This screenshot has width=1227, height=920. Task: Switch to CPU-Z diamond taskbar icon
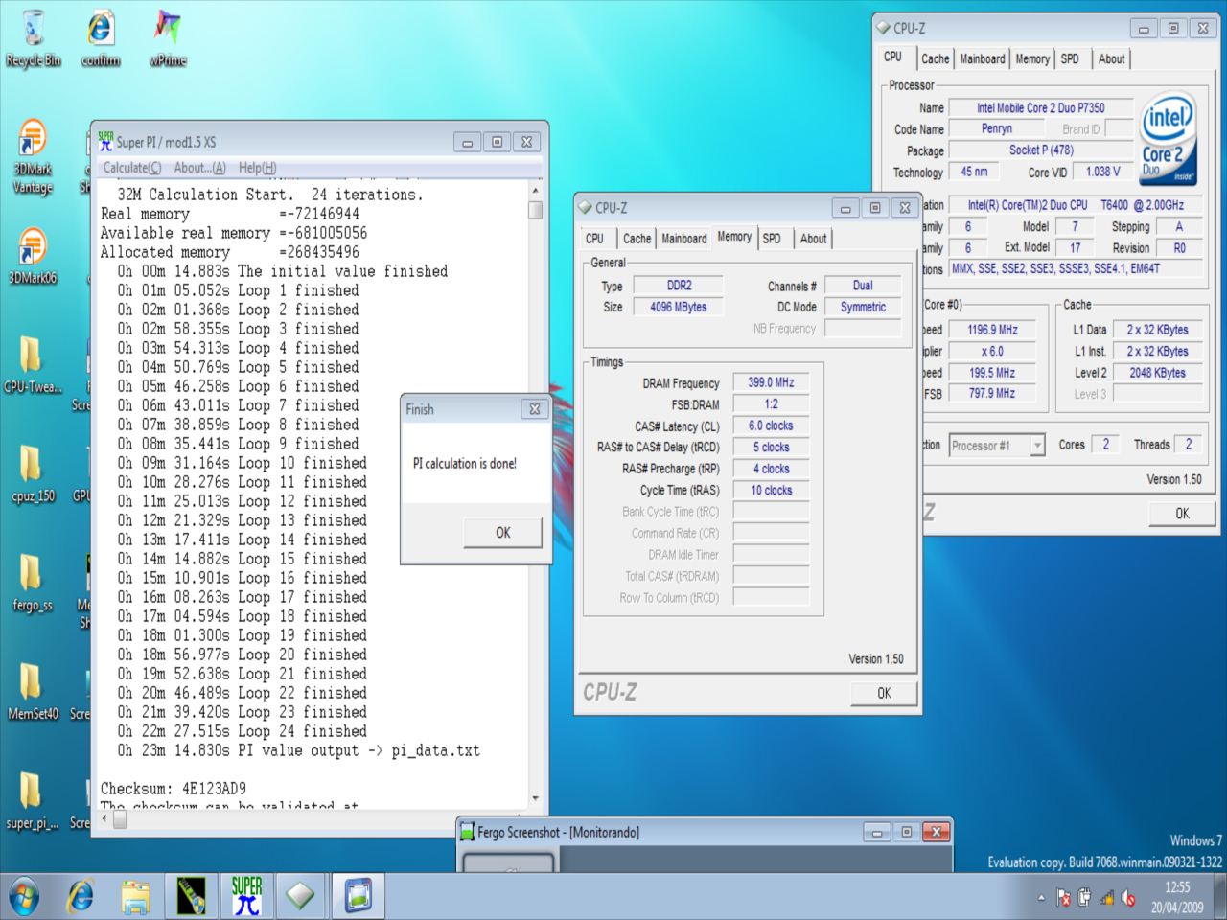[x=300, y=897]
